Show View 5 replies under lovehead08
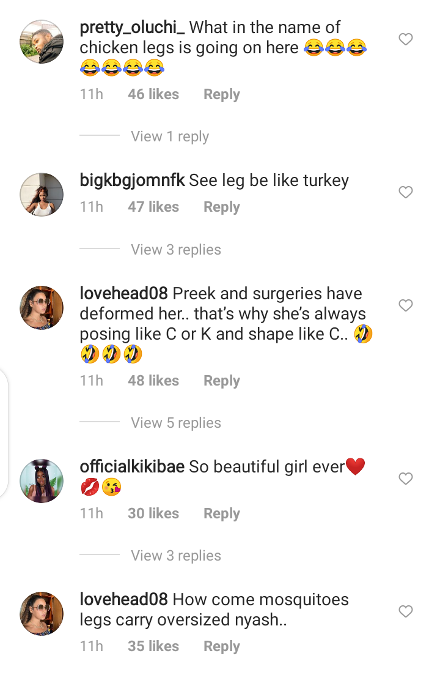The height and width of the screenshot is (675, 440). click(175, 423)
